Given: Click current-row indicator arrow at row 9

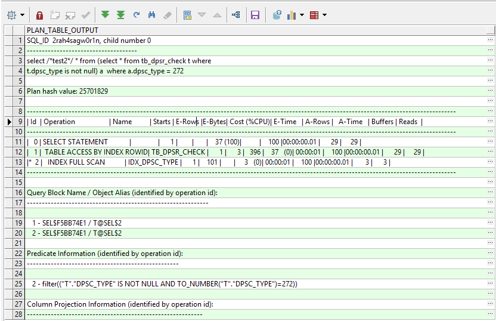Looking at the screenshot, I should [x=9, y=122].
